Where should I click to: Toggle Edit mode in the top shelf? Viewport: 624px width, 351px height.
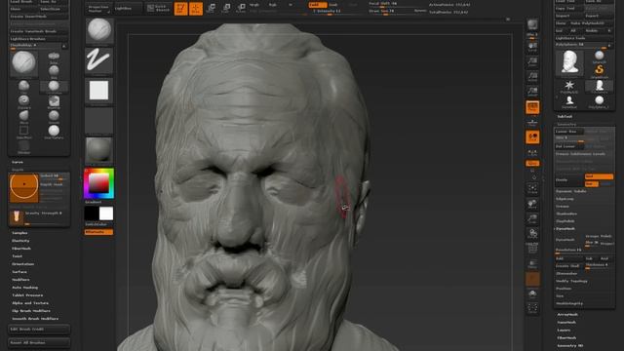point(180,8)
